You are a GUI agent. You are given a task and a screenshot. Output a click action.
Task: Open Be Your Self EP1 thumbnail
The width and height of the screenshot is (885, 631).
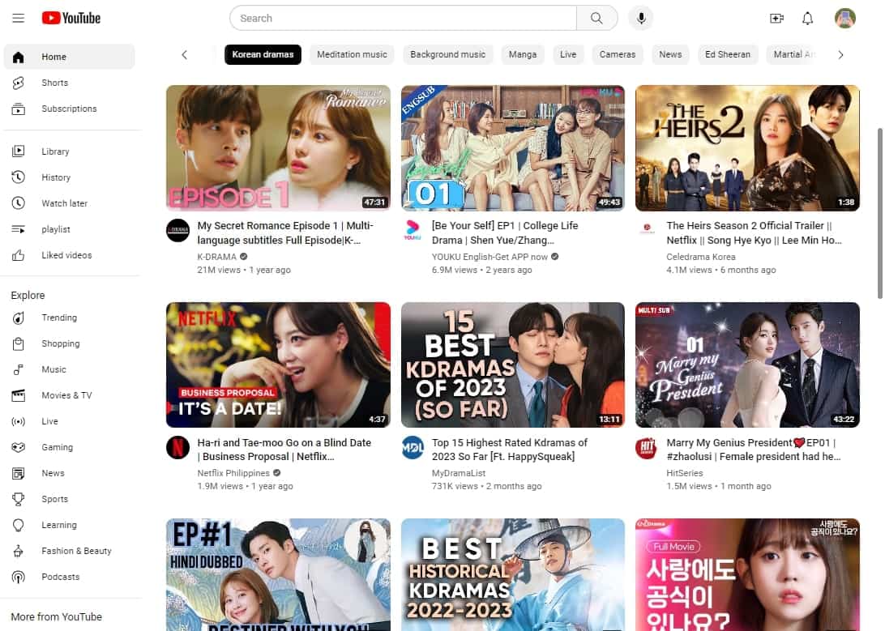coord(513,148)
